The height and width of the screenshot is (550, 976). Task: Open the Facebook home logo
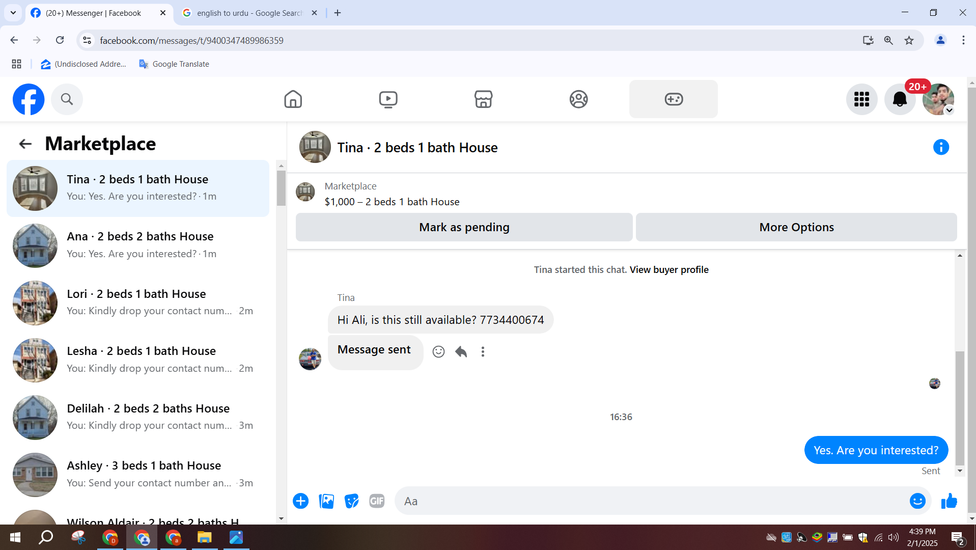29,99
